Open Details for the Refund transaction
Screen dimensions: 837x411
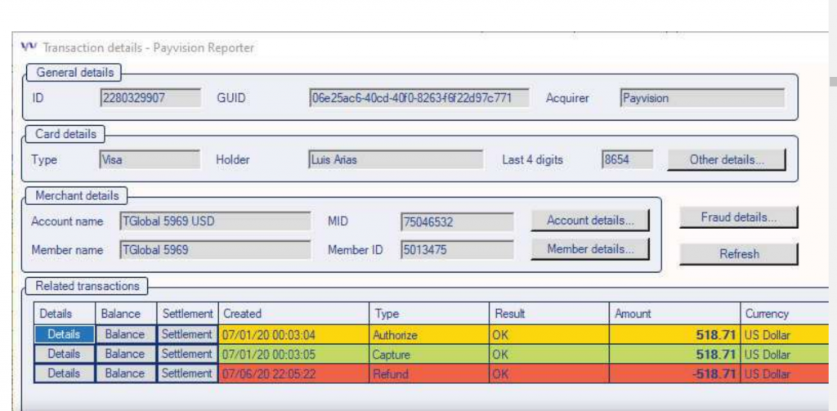[x=64, y=373]
